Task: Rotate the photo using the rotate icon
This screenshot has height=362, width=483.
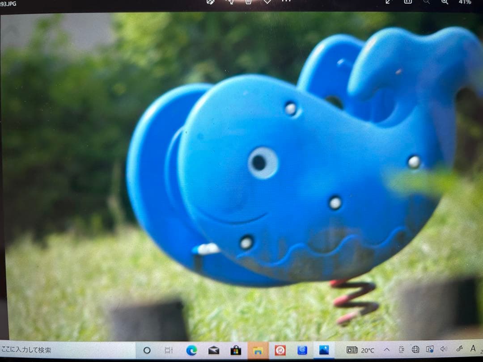Action: pyautogui.click(x=230, y=2)
